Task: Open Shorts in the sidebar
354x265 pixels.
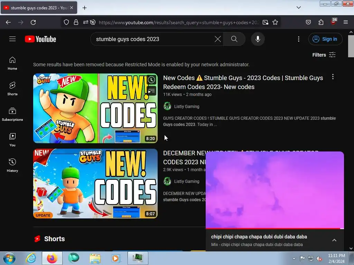Action: click(x=12, y=89)
